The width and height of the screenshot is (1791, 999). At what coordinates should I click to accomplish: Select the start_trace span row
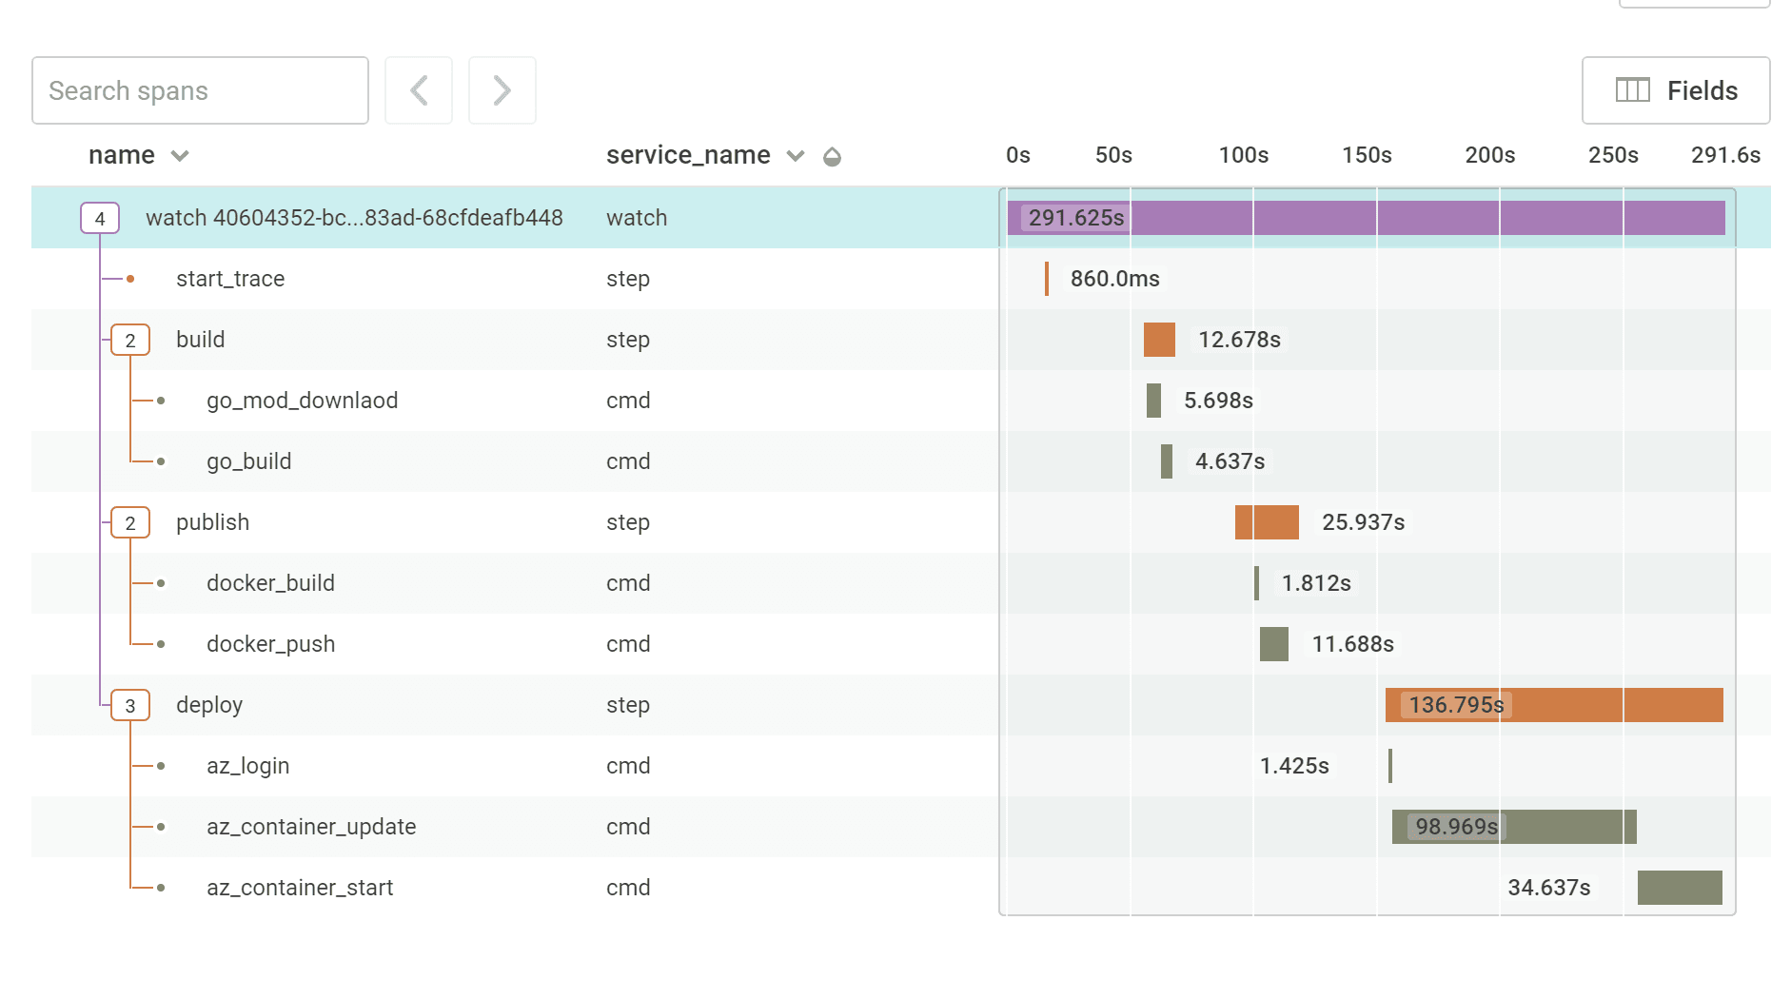coord(230,279)
